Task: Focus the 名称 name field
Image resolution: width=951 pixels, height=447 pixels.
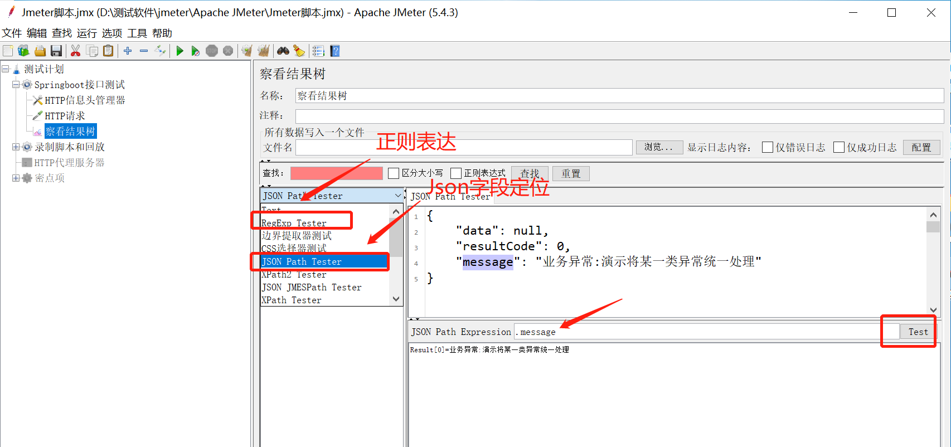Action: tap(619, 95)
